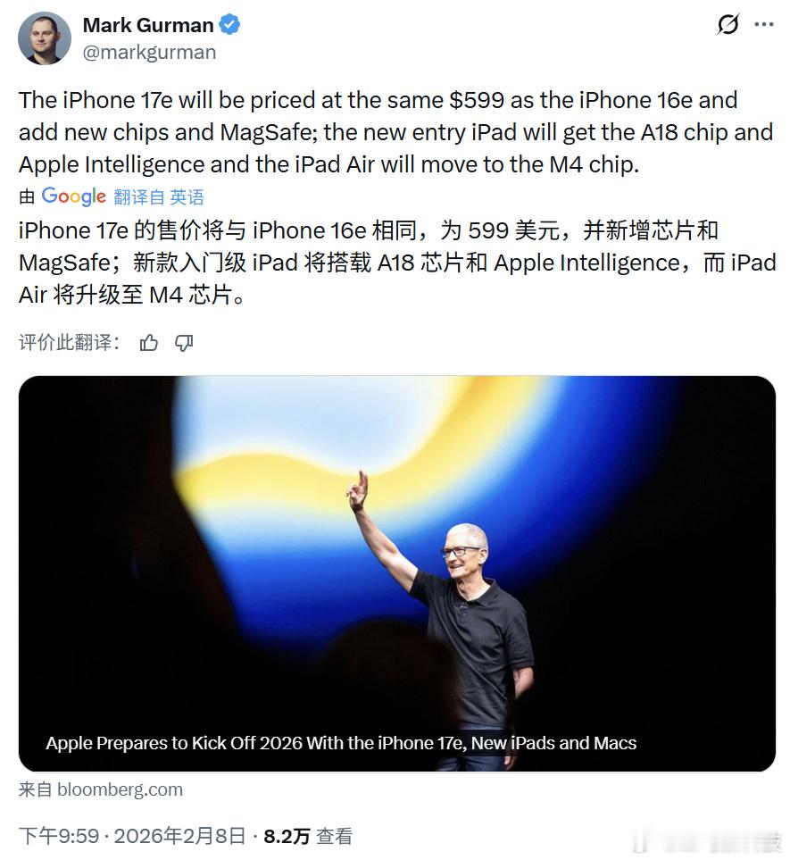Click the Mark Gurman display name

(148, 25)
